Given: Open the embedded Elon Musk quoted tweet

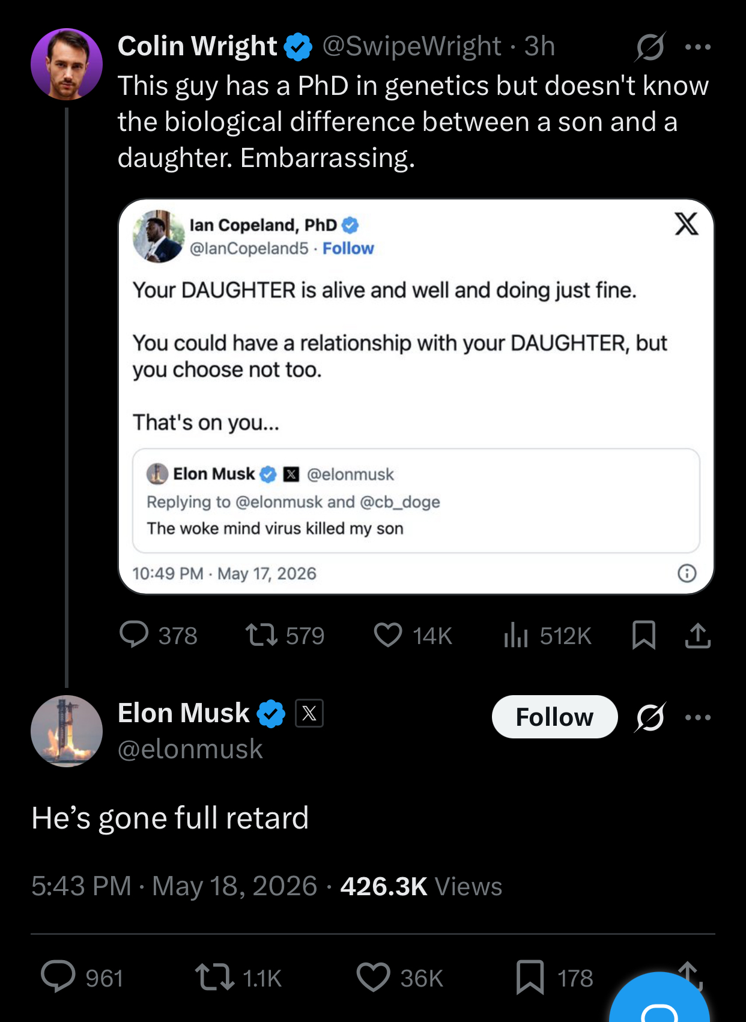Looking at the screenshot, I should [416, 500].
